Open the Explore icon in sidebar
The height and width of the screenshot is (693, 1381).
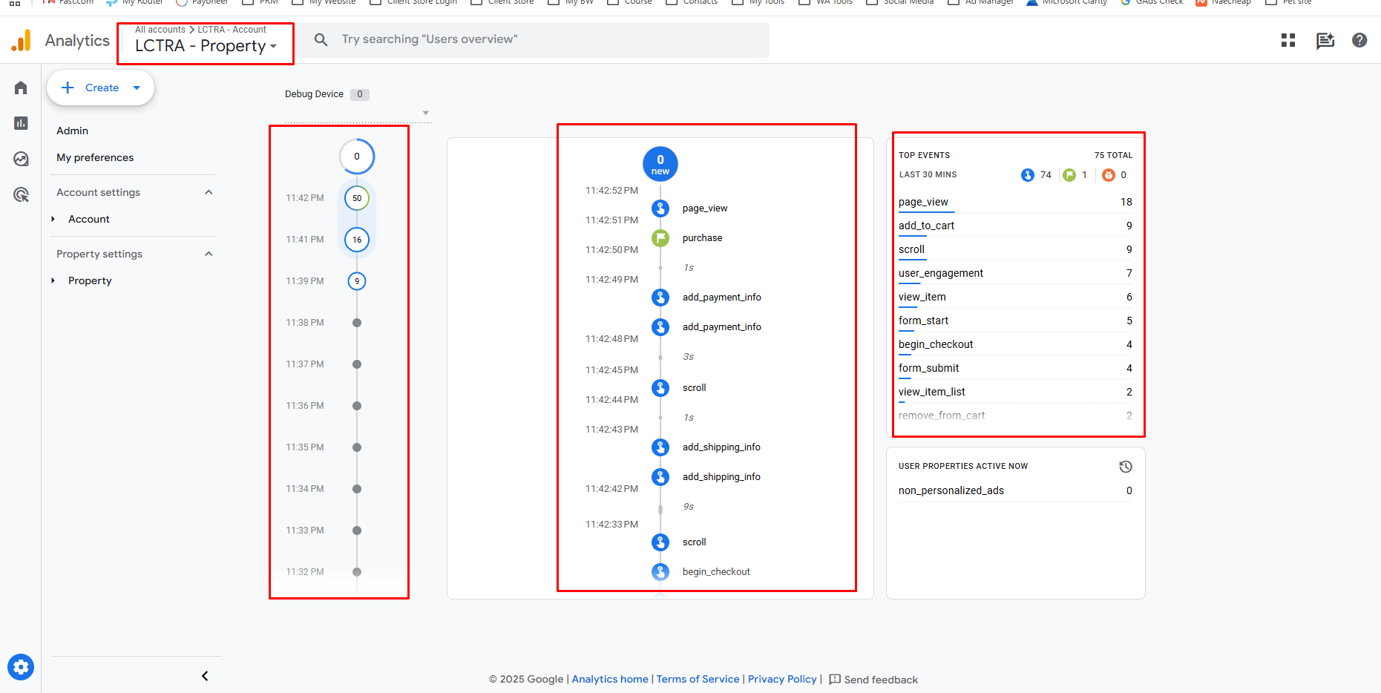[21, 159]
